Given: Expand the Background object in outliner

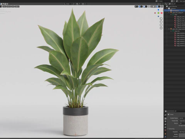Looking at the screenshot, I should (x=169, y=10).
